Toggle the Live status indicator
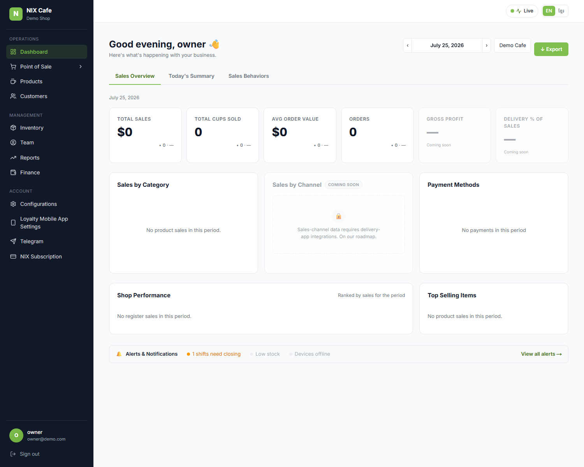Screen dimensions: 584x467 522,11
